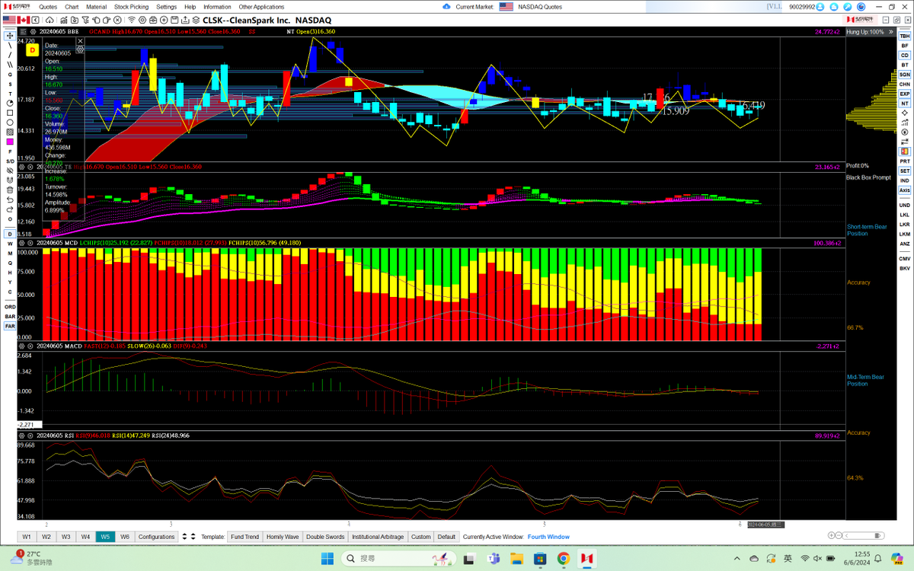Toggle the BAR chart mode button
The width and height of the screenshot is (914, 571).
pos(10,316)
